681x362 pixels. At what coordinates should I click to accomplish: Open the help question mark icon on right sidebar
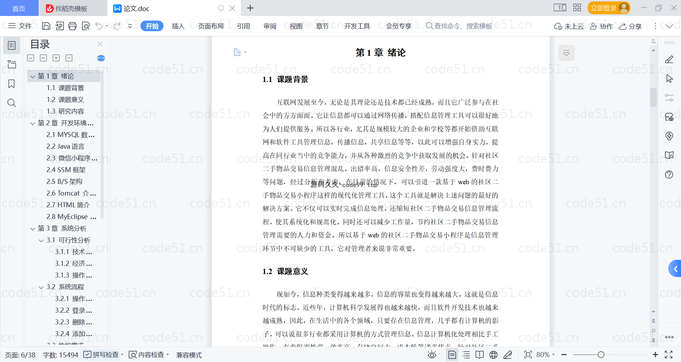point(669,174)
